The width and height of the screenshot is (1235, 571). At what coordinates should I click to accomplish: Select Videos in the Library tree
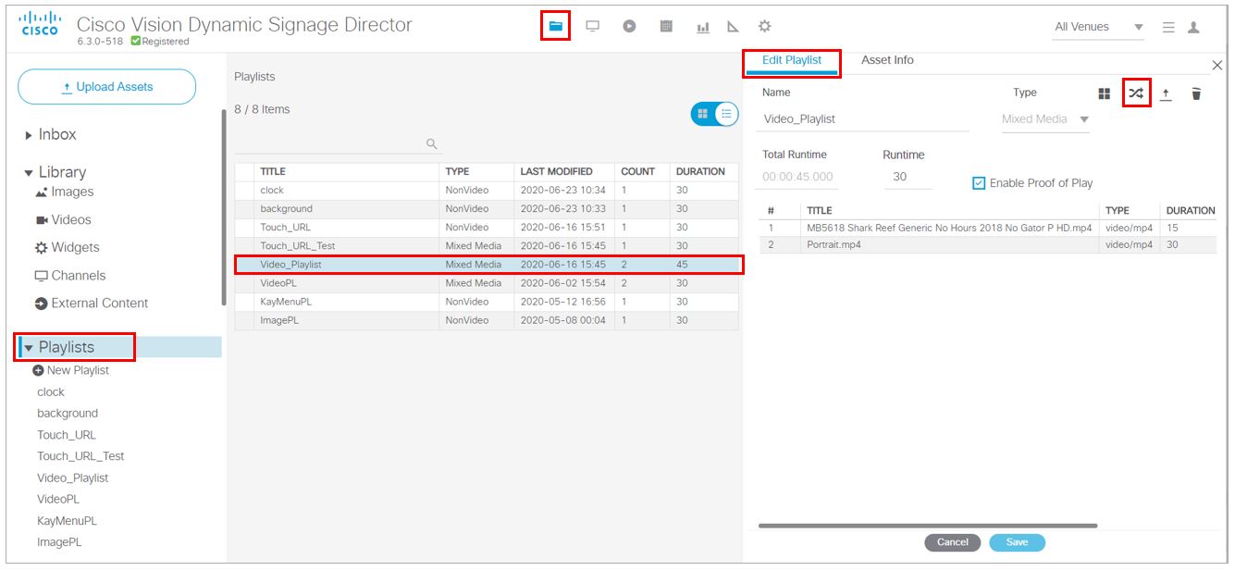click(63, 219)
